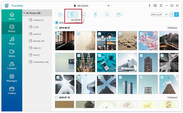Select the brown tower under clouds thumbnail
The width and height of the screenshot is (183, 113).
pos(169,84)
